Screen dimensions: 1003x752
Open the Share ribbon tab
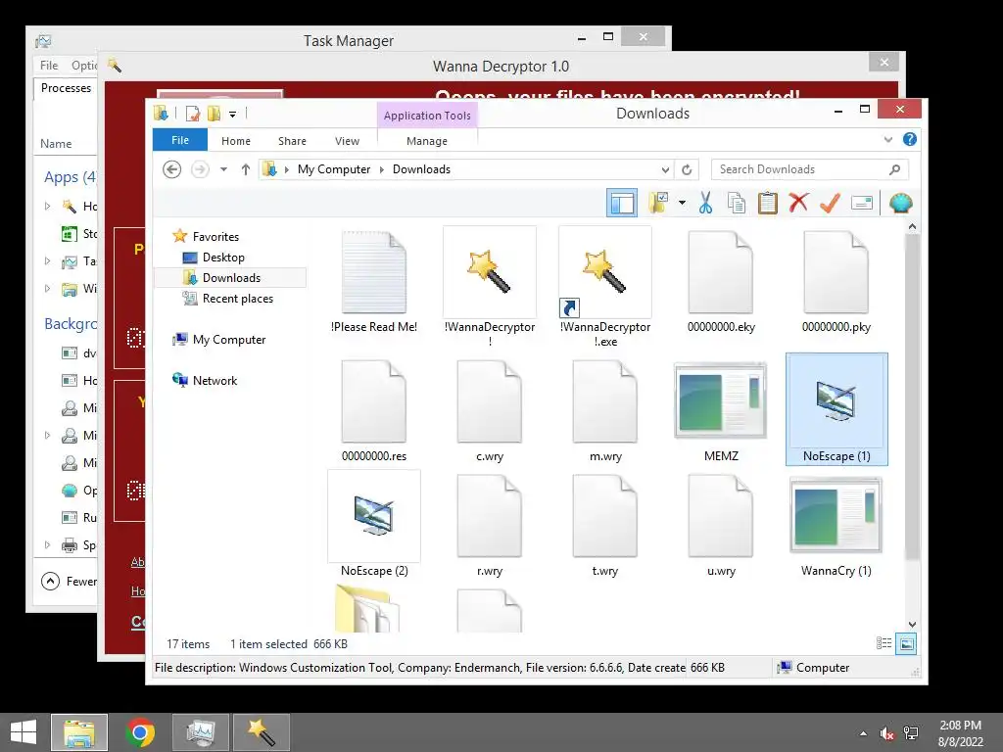tap(292, 141)
